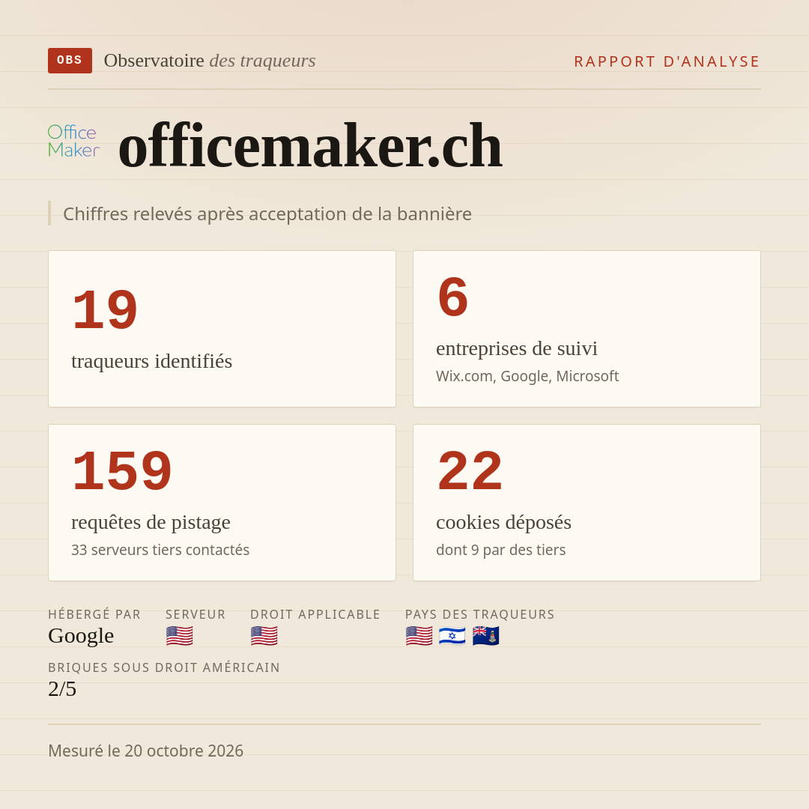Click the number 19 trackers value
The width and height of the screenshot is (809, 809).
point(105,309)
